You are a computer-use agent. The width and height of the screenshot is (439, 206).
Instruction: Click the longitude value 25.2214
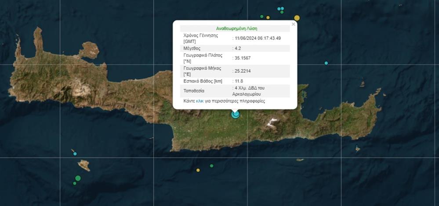point(243,71)
